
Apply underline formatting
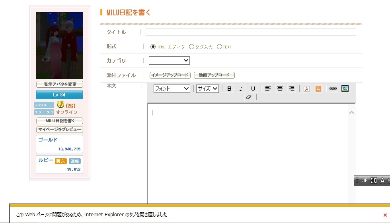click(x=253, y=89)
